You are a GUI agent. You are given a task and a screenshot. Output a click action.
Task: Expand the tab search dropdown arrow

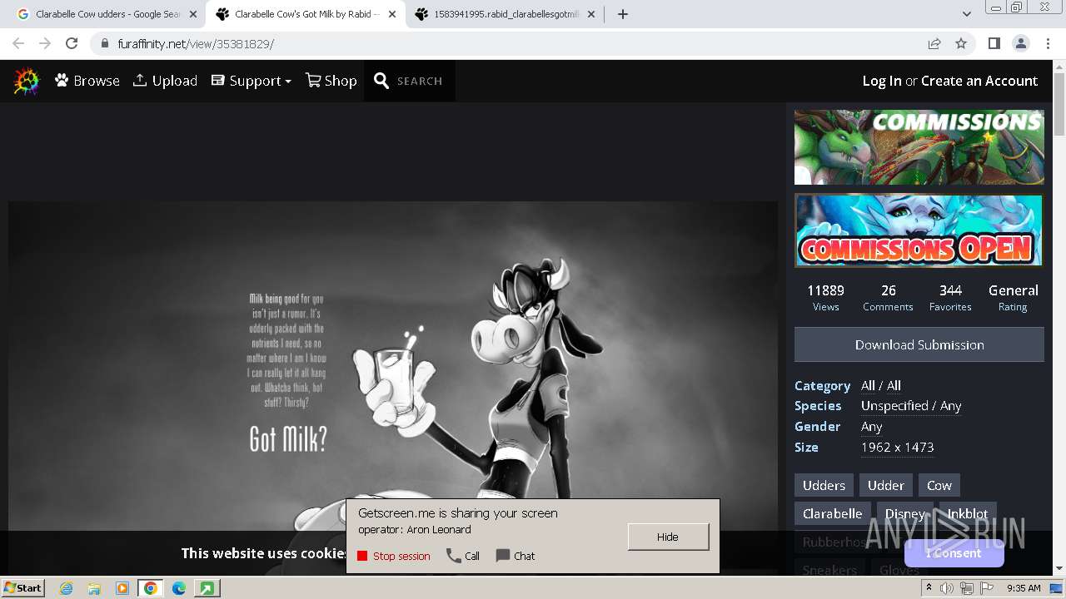pos(967,14)
